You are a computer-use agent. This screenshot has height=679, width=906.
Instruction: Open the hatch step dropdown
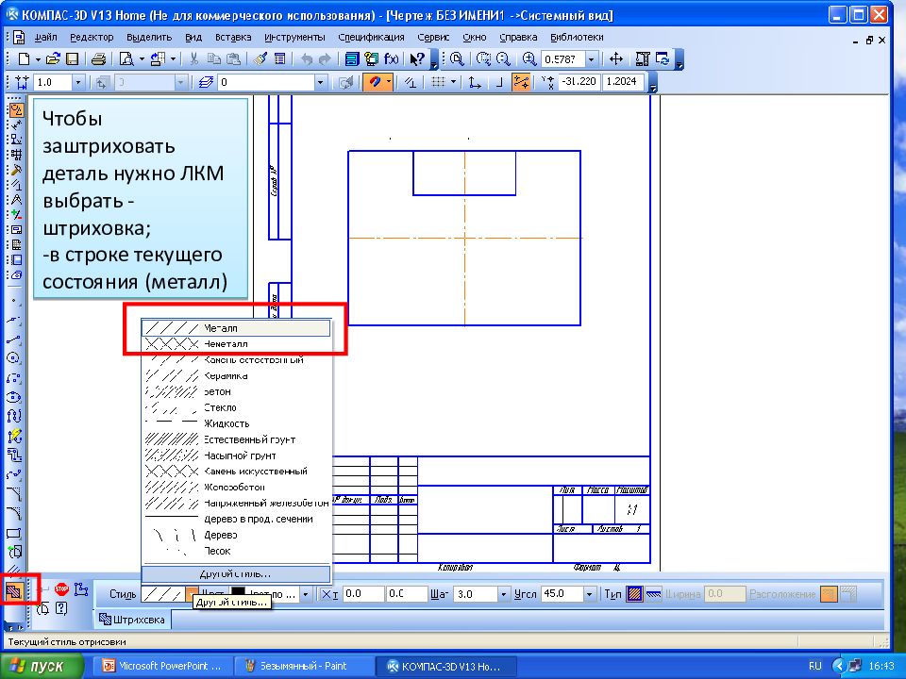tap(503, 593)
